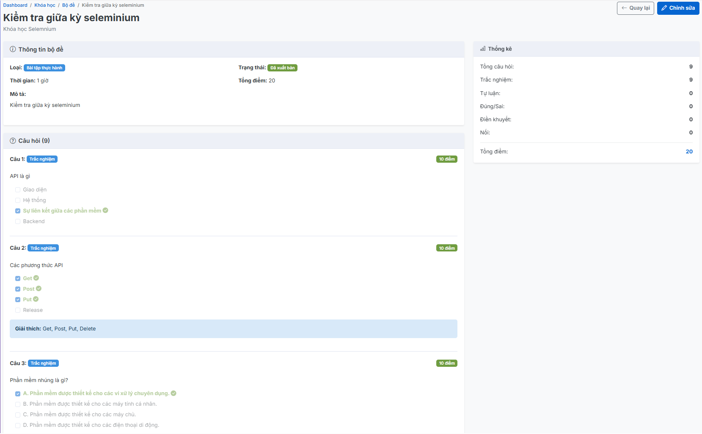This screenshot has height=434, width=702.
Task: Toggle the 'Giao diện' checkbox
Action: click(18, 190)
